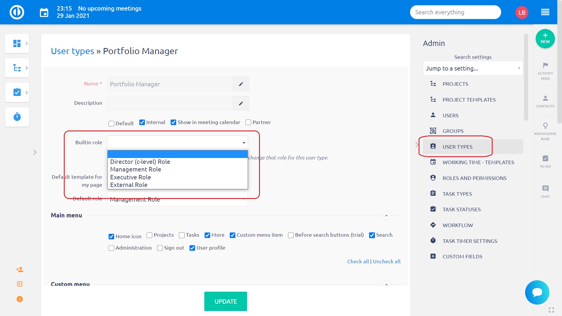Viewport: 562px width, 316px height.
Task: Open the Easy Project logo home icon
Action: (17, 12)
